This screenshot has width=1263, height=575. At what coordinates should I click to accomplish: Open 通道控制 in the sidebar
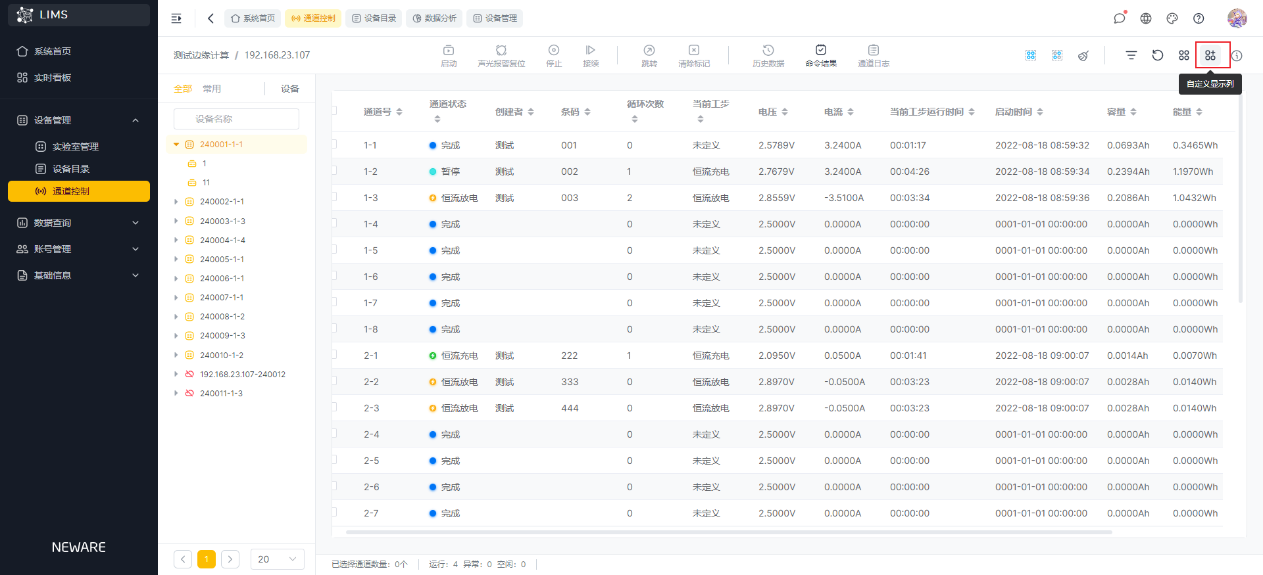(79, 191)
